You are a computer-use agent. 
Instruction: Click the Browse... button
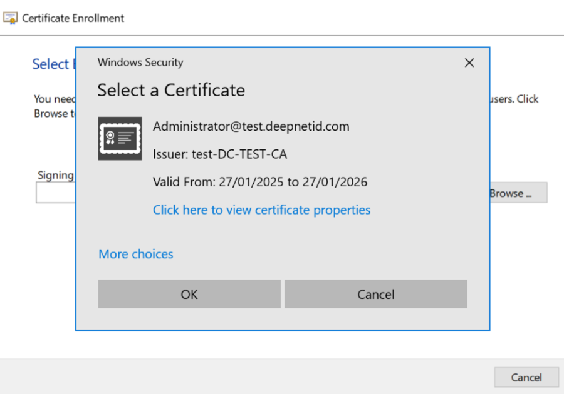[x=518, y=193]
